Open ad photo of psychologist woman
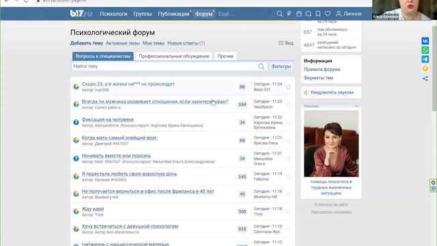 click(x=331, y=143)
